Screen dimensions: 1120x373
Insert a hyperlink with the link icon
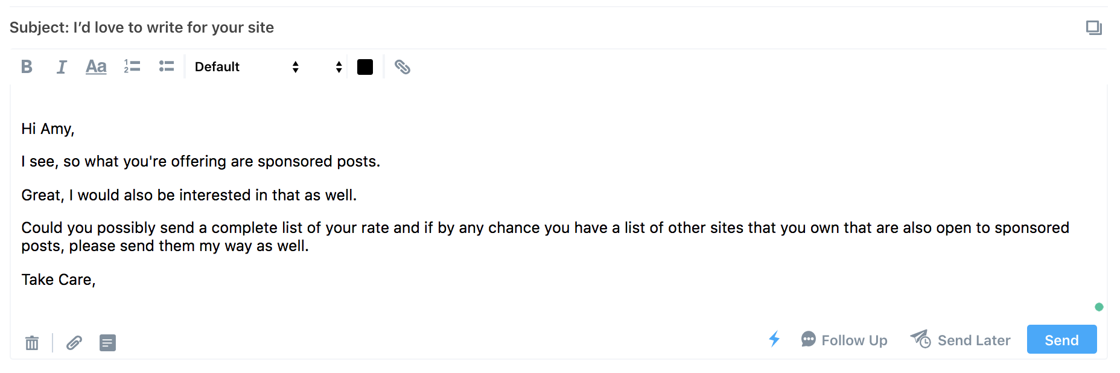pyautogui.click(x=402, y=67)
